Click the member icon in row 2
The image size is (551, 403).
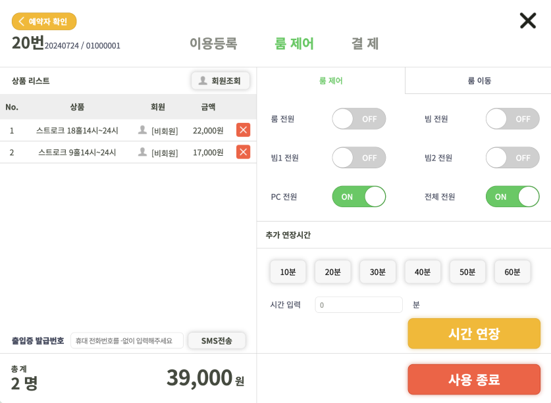142,152
